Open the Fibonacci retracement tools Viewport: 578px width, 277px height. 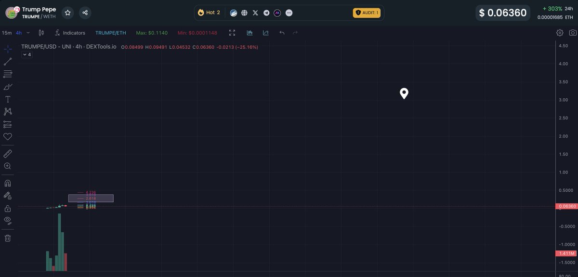coord(8,74)
